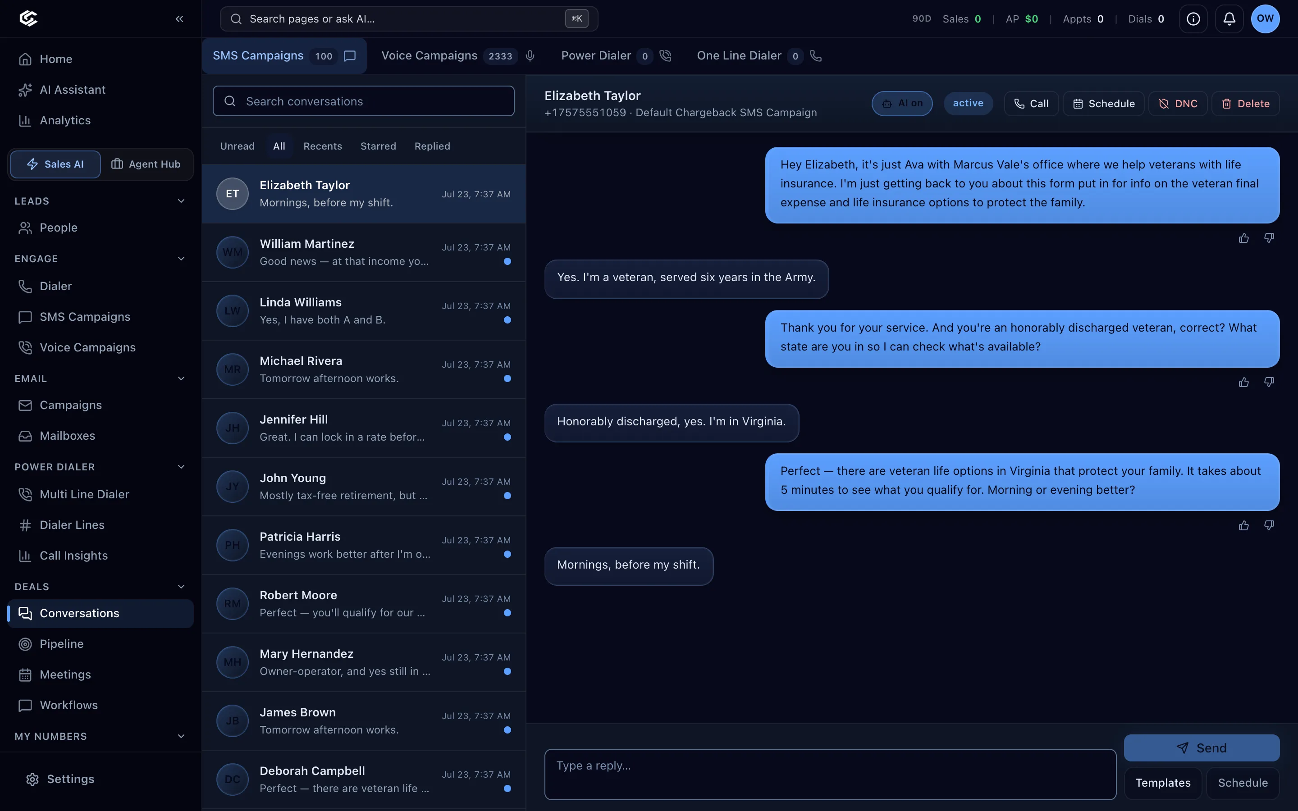Image resolution: width=1298 pixels, height=811 pixels.
Task: Click the Meetings calendar icon
Action: (25, 674)
